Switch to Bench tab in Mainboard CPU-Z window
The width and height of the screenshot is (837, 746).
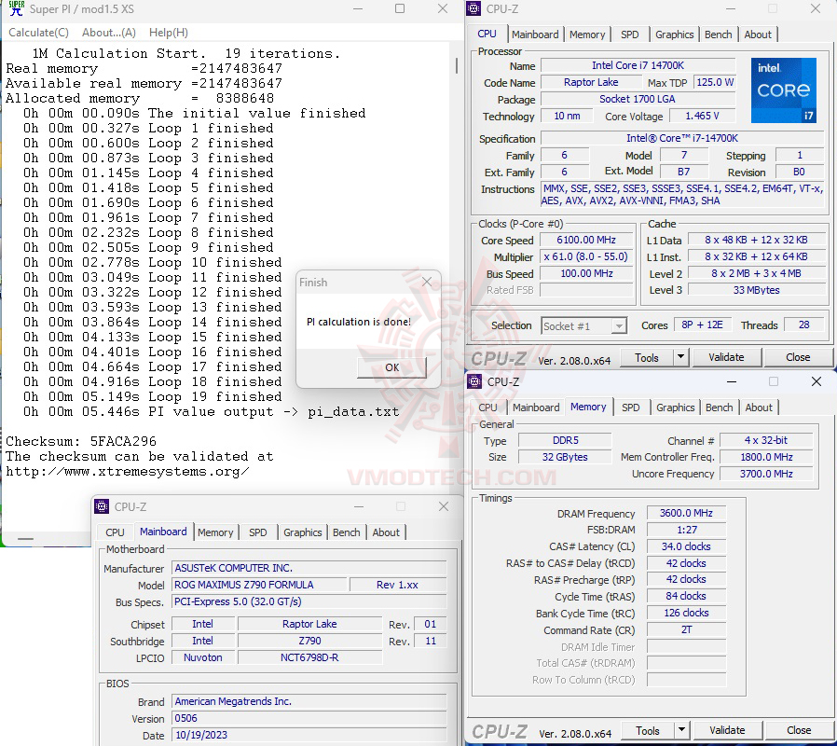coord(347,532)
